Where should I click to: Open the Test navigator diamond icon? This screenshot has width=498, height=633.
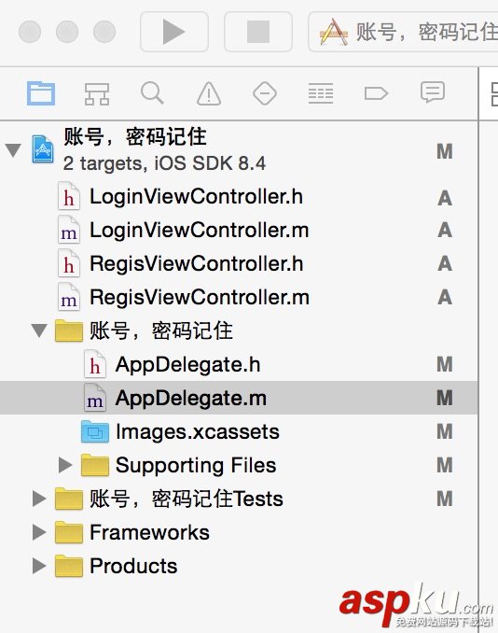click(x=265, y=93)
